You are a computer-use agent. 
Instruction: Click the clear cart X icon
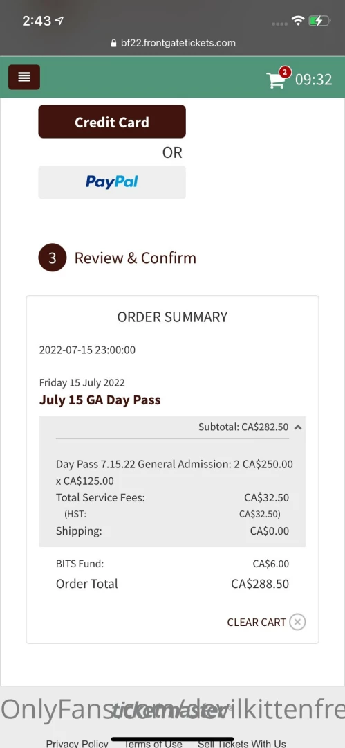point(297,622)
